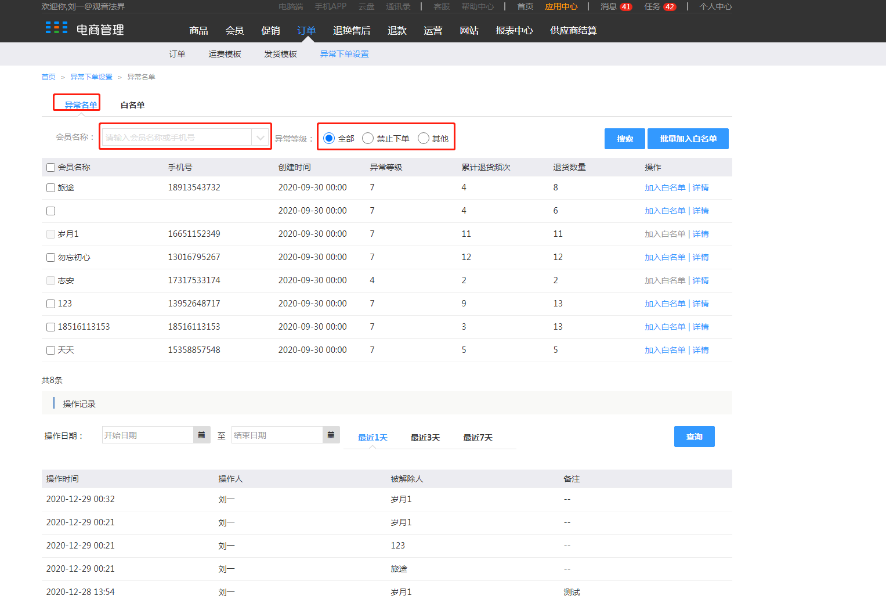Click phone number 13016795267 cell

point(194,257)
